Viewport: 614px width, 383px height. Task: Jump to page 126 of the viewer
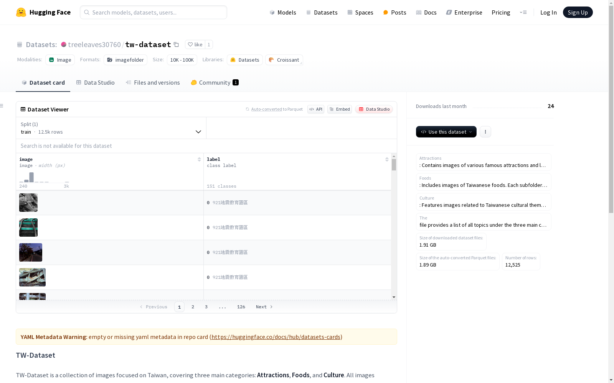pos(241,307)
